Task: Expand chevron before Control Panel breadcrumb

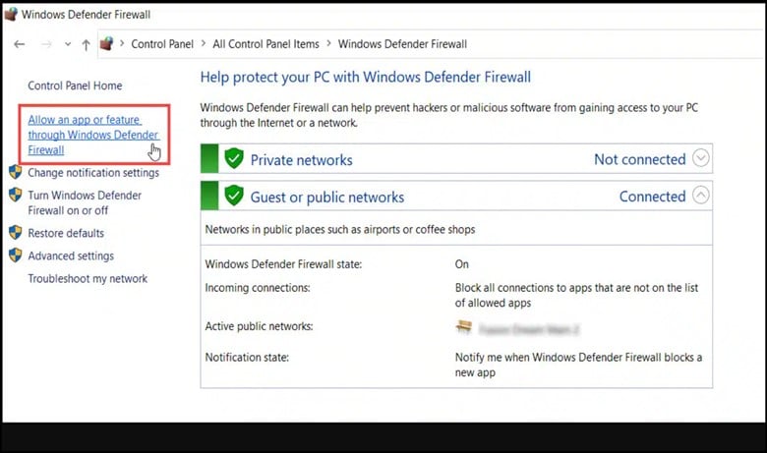Action: click(122, 43)
